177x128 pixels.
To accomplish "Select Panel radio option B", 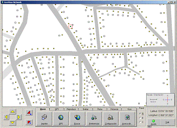I will (x=141, y=118).
